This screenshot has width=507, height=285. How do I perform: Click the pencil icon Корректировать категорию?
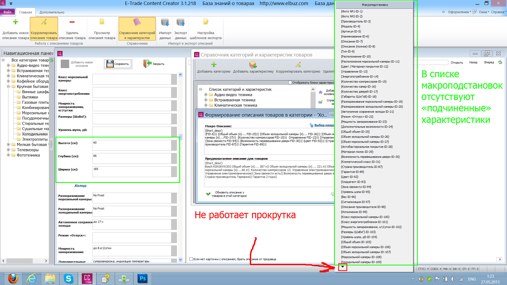coord(298,64)
